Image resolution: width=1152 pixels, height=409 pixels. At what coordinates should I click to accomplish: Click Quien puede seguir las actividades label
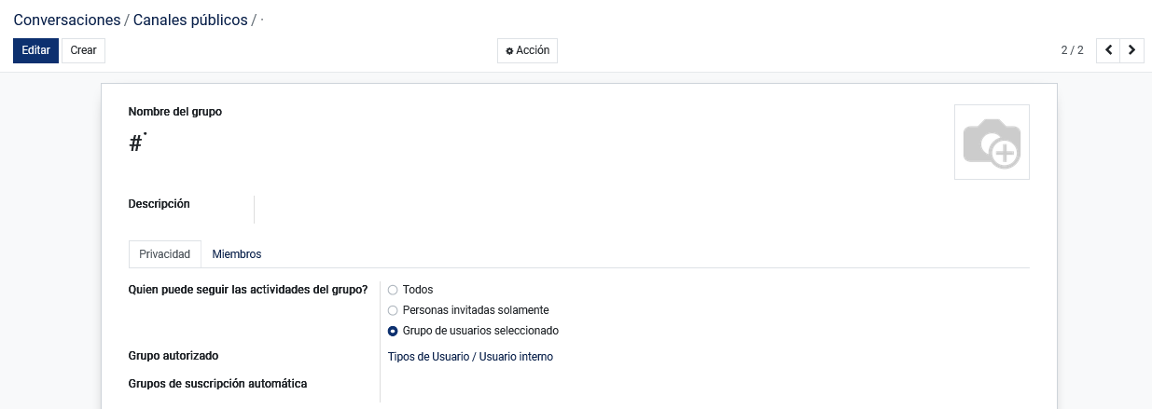tap(248, 290)
